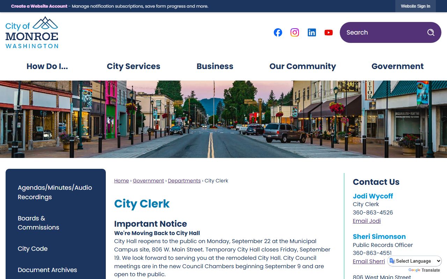Open the YouTube icon link

pos(329,32)
